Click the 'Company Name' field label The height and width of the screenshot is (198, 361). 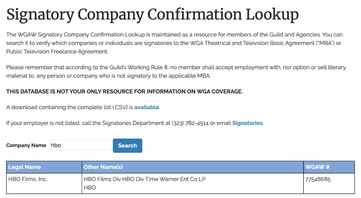tap(26, 145)
